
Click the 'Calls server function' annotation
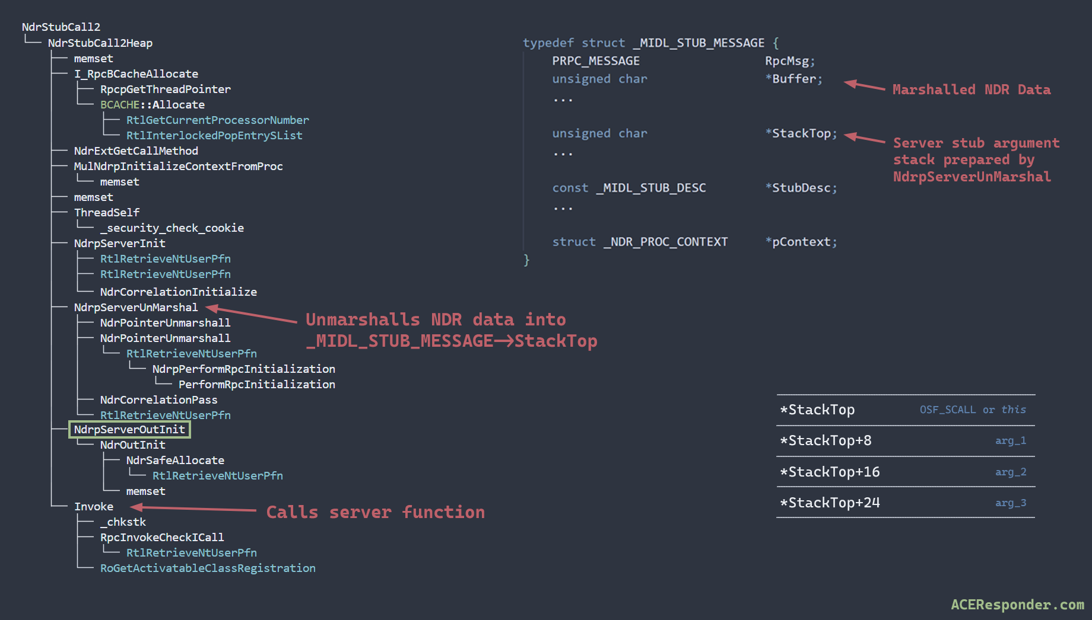point(375,512)
